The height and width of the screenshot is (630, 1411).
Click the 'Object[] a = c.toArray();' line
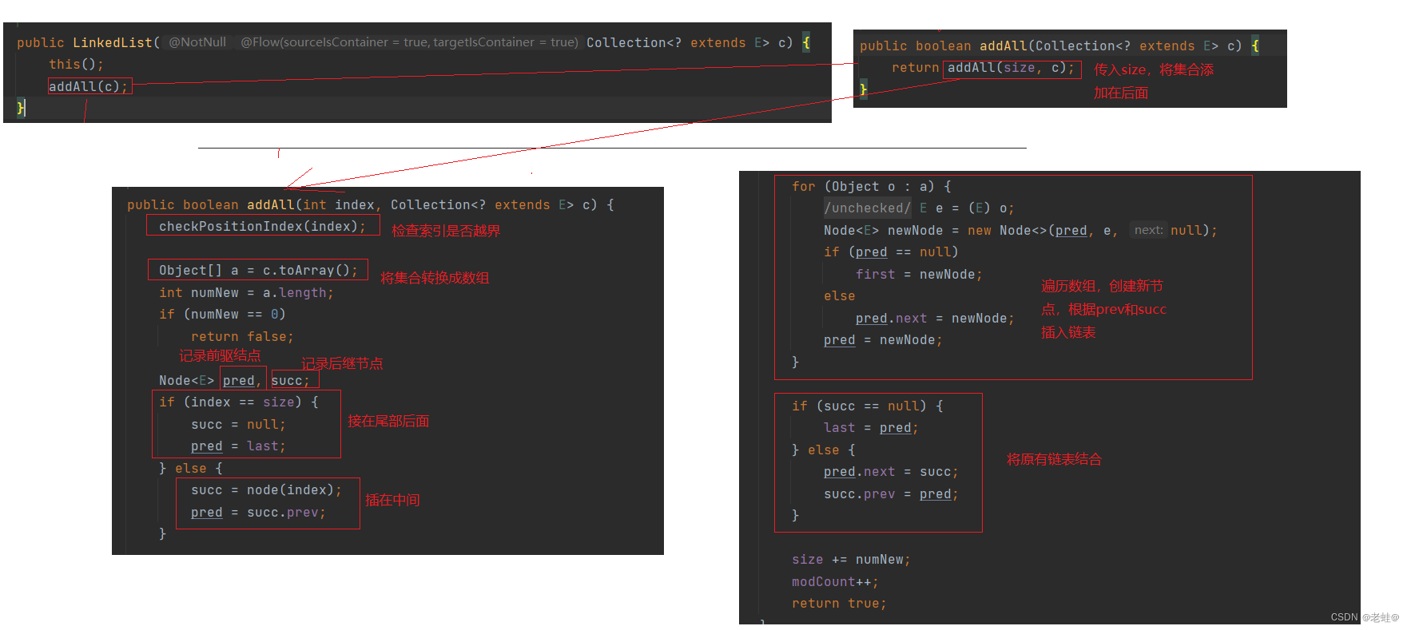(258, 270)
